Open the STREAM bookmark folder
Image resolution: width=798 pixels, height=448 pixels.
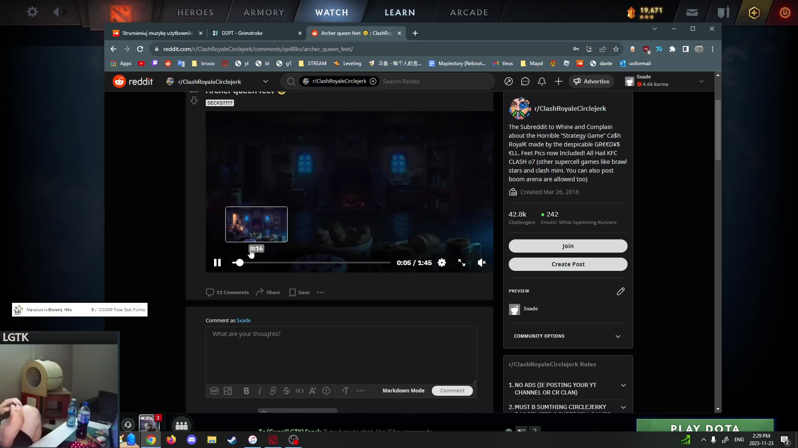(x=313, y=63)
